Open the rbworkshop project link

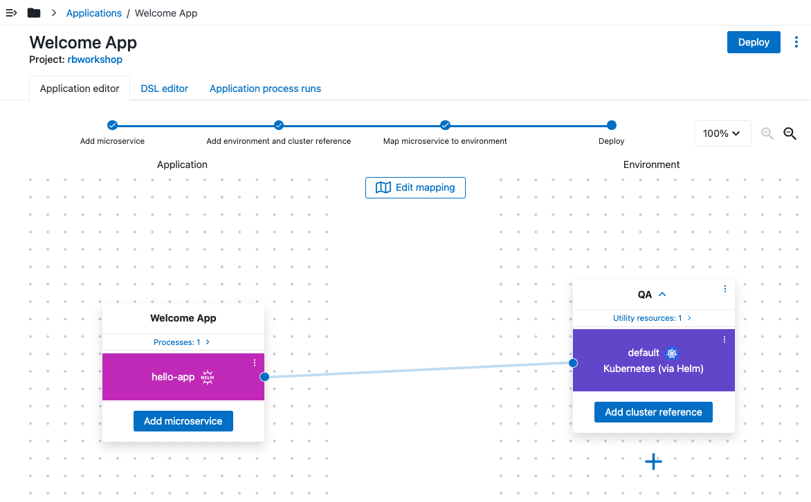(x=95, y=59)
